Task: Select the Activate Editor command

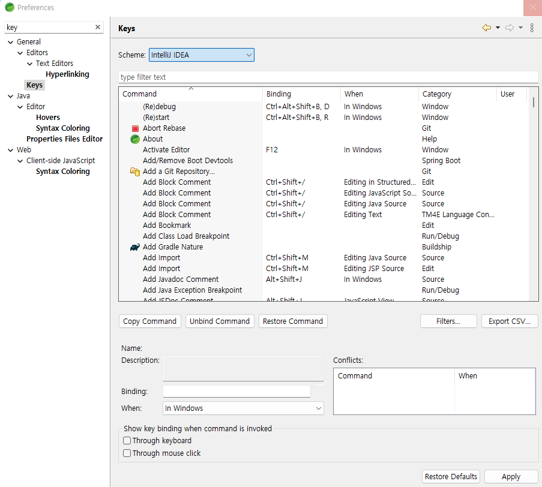Action: point(324,150)
